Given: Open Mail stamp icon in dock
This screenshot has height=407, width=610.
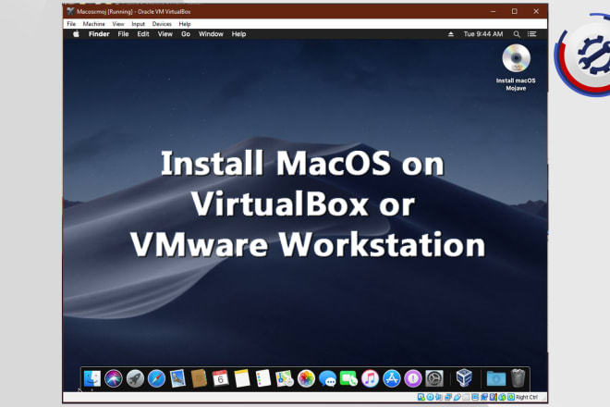Looking at the screenshot, I should (177, 378).
